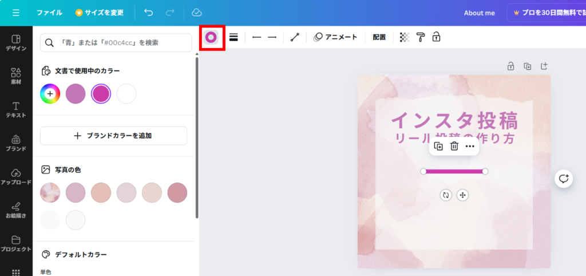This screenshot has height=276, width=586.
Task: Delete the selected line using trash icon
Action: point(454,146)
